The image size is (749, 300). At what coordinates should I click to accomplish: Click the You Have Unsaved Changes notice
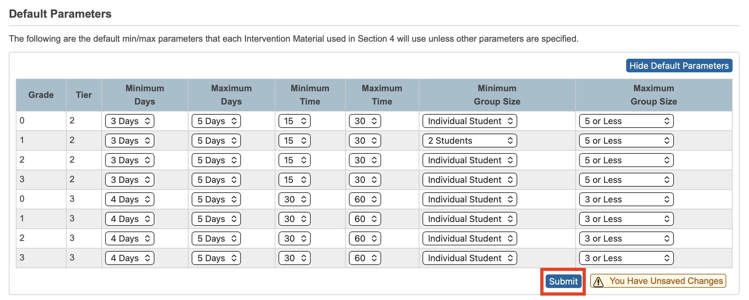coord(666,281)
